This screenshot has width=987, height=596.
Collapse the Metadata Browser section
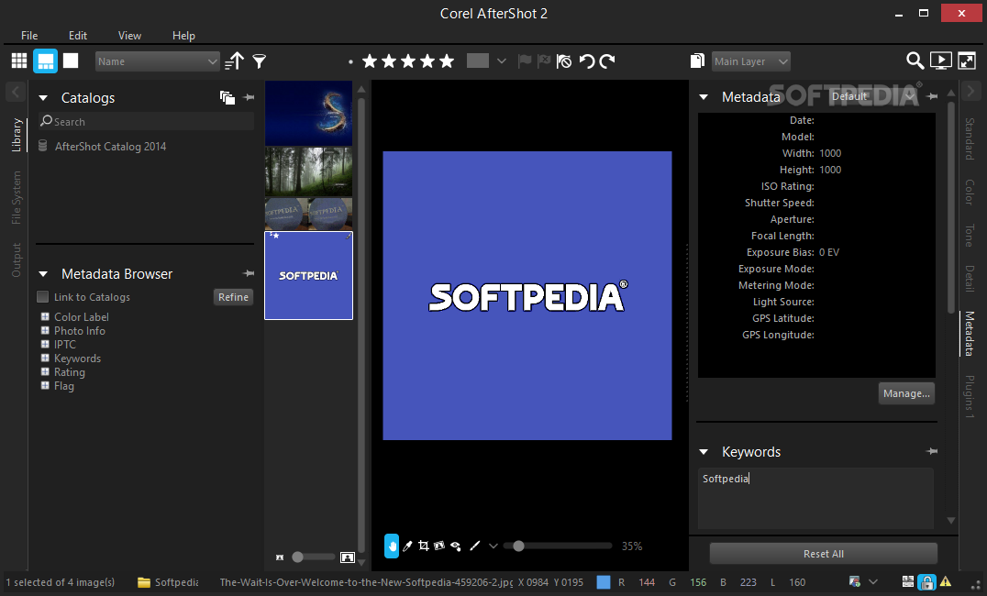point(43,274)
